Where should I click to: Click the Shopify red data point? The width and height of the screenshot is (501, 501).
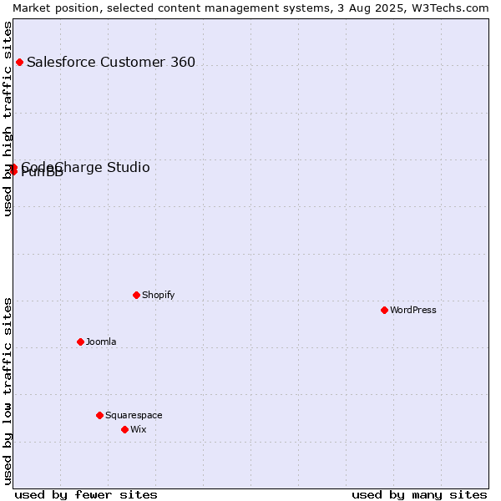point(136,295)
